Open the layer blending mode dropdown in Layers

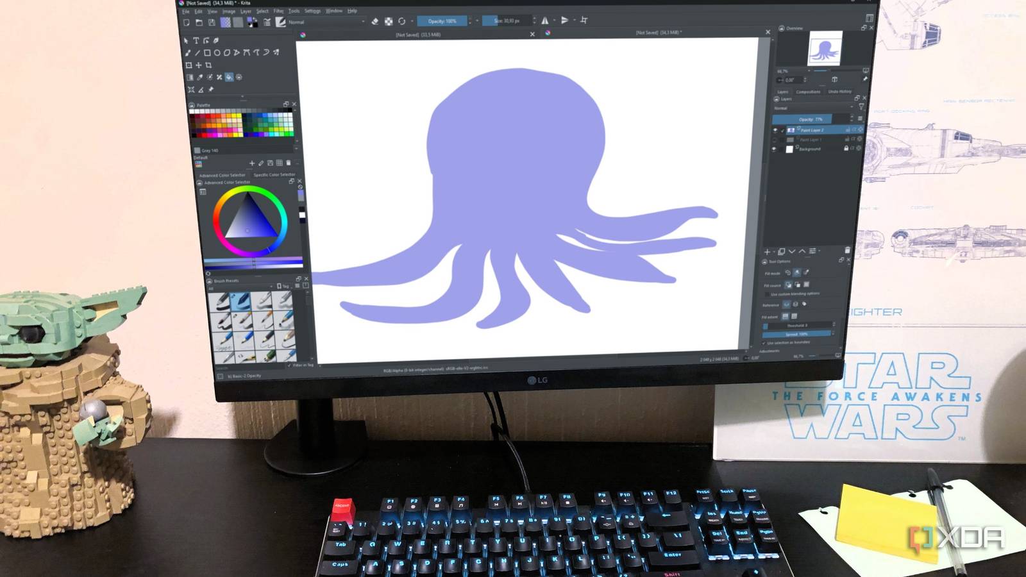[x=813, y=108]
